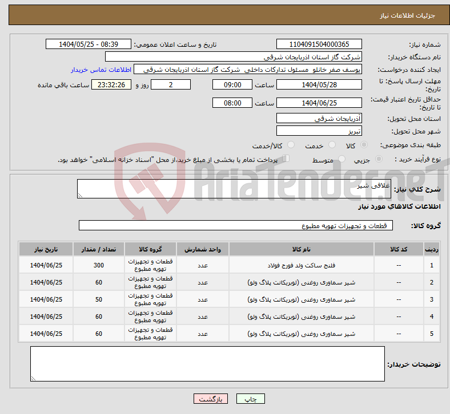Viewport: 450px width, 414px height.
Task: Choose the کالا/خدمت radio option
Action: [291, 146]
